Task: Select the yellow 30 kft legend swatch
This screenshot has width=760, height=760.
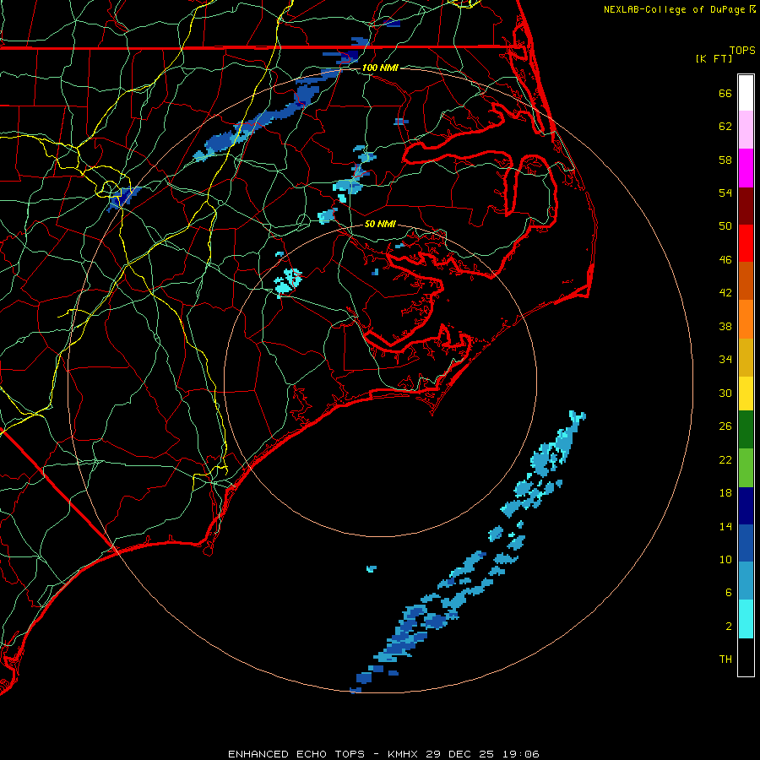Action: tap(746, 394)
